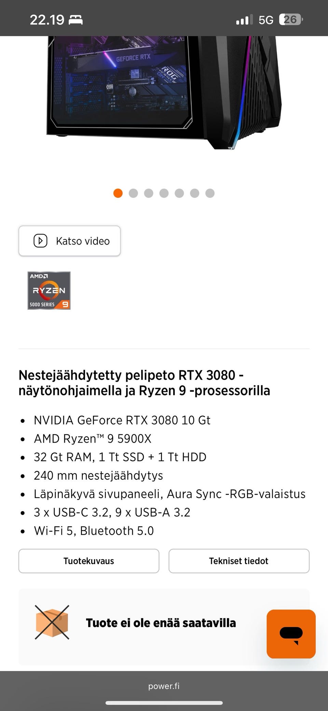
Task: Open the Tuotekuvaus section
Action: 89,561
